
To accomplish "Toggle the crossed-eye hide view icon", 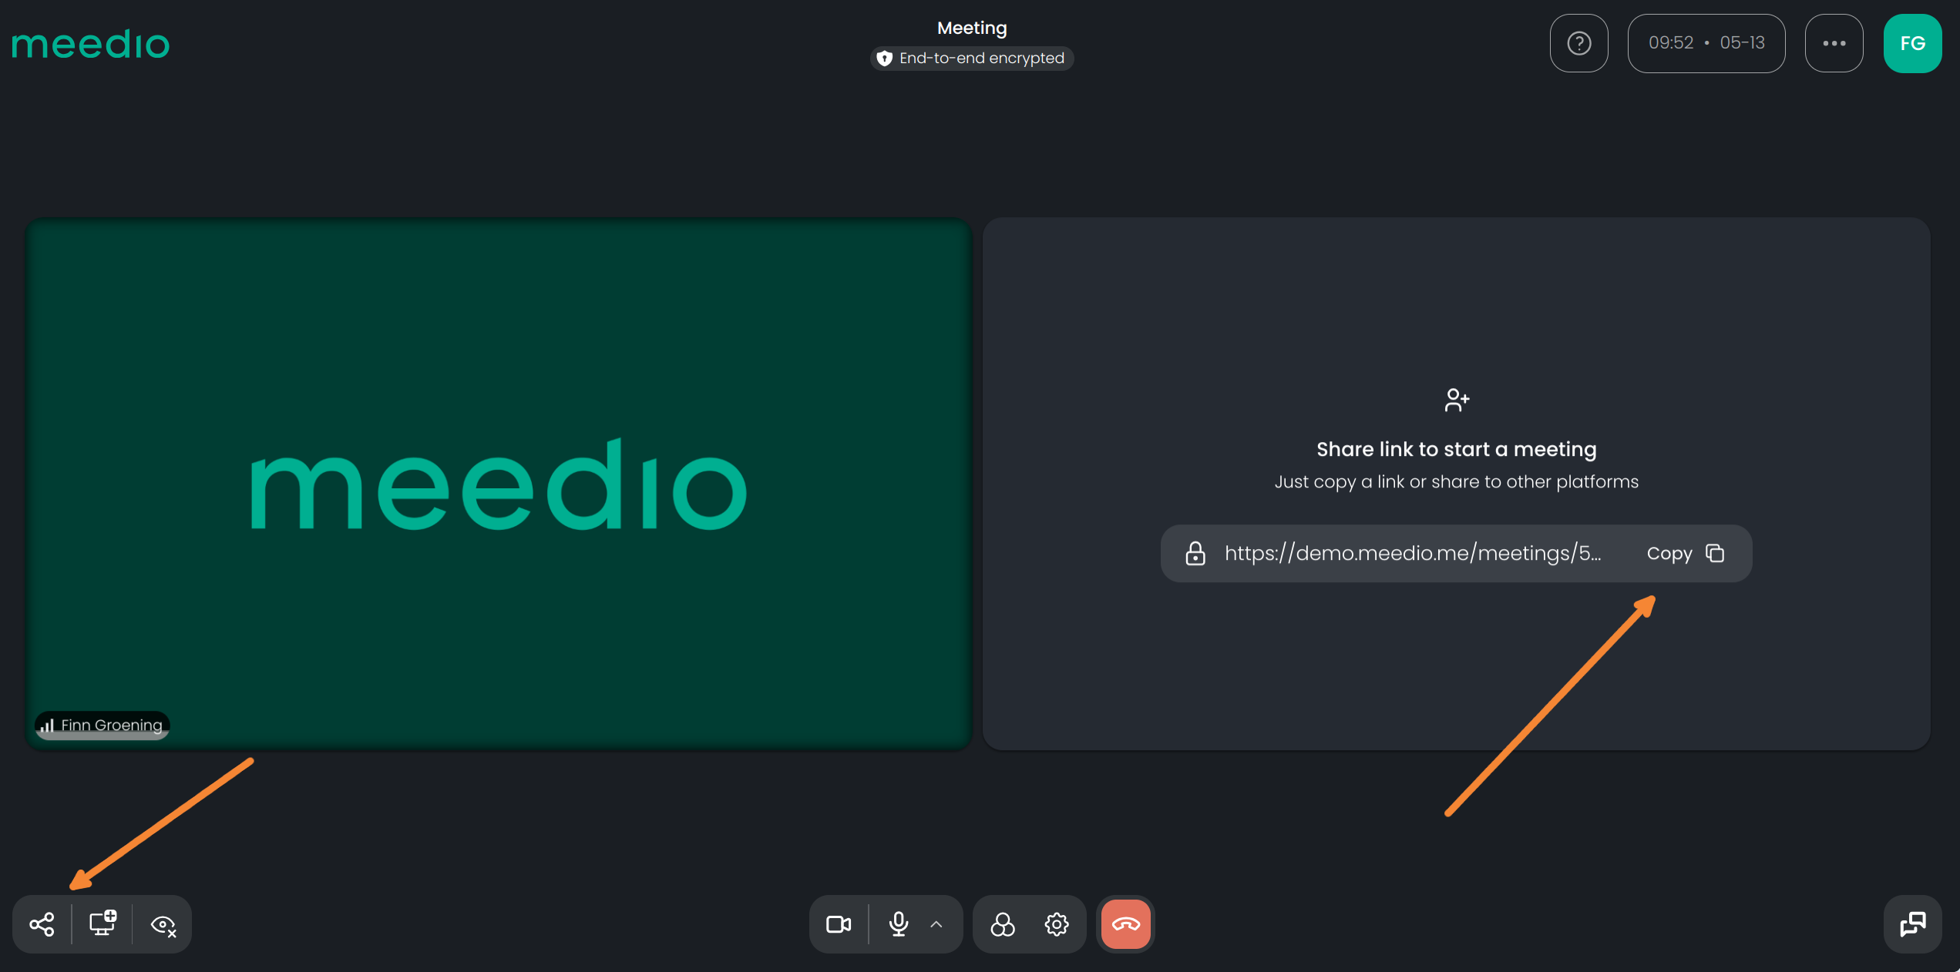I will 163,924.
